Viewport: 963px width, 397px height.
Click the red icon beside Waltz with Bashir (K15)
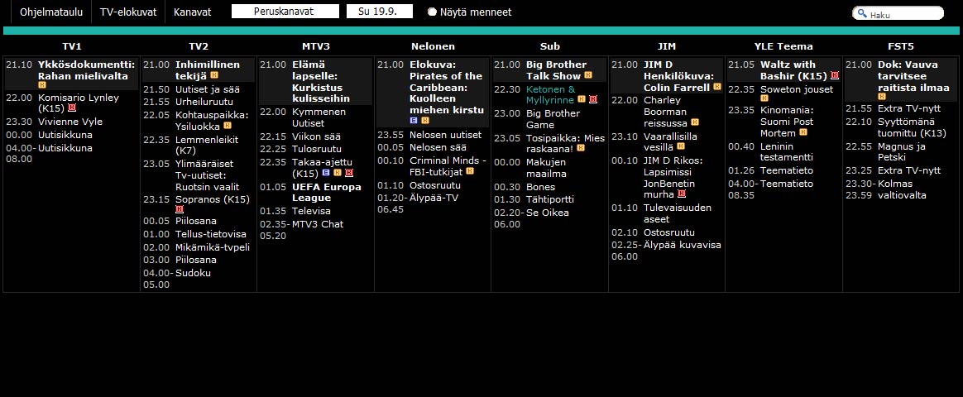[x=835, y=75]
